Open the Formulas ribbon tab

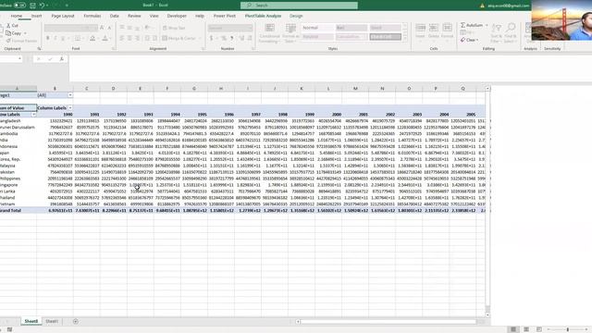tap(92, 16)
